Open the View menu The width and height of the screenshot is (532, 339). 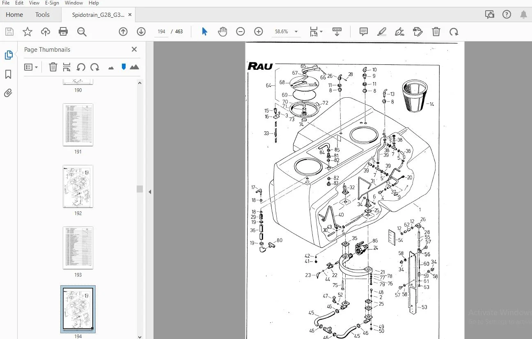[34, 3]
